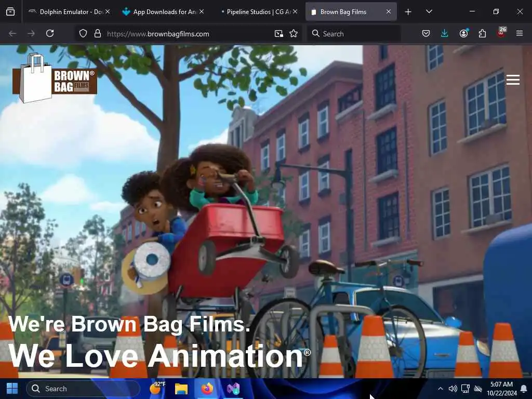Image resolution: width=532 pixels, height=399 pixels.
Task: Open display connection tray icon
Action: tap(465, 389)
